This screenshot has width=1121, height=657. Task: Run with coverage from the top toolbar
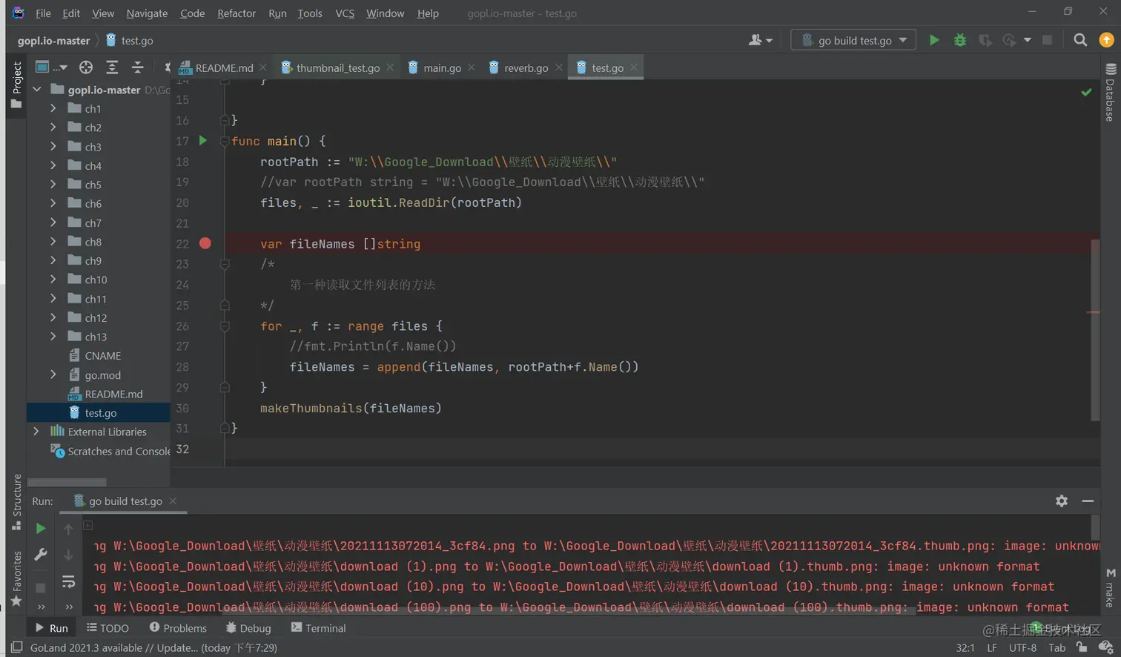tap(985, 40)
